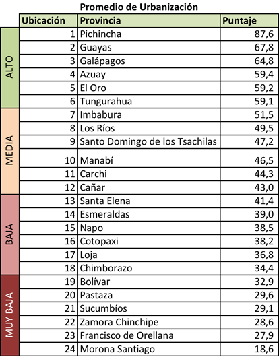Click the title Promedio de Urbanización
Screen dimensions: 279x363
(139, 7)
